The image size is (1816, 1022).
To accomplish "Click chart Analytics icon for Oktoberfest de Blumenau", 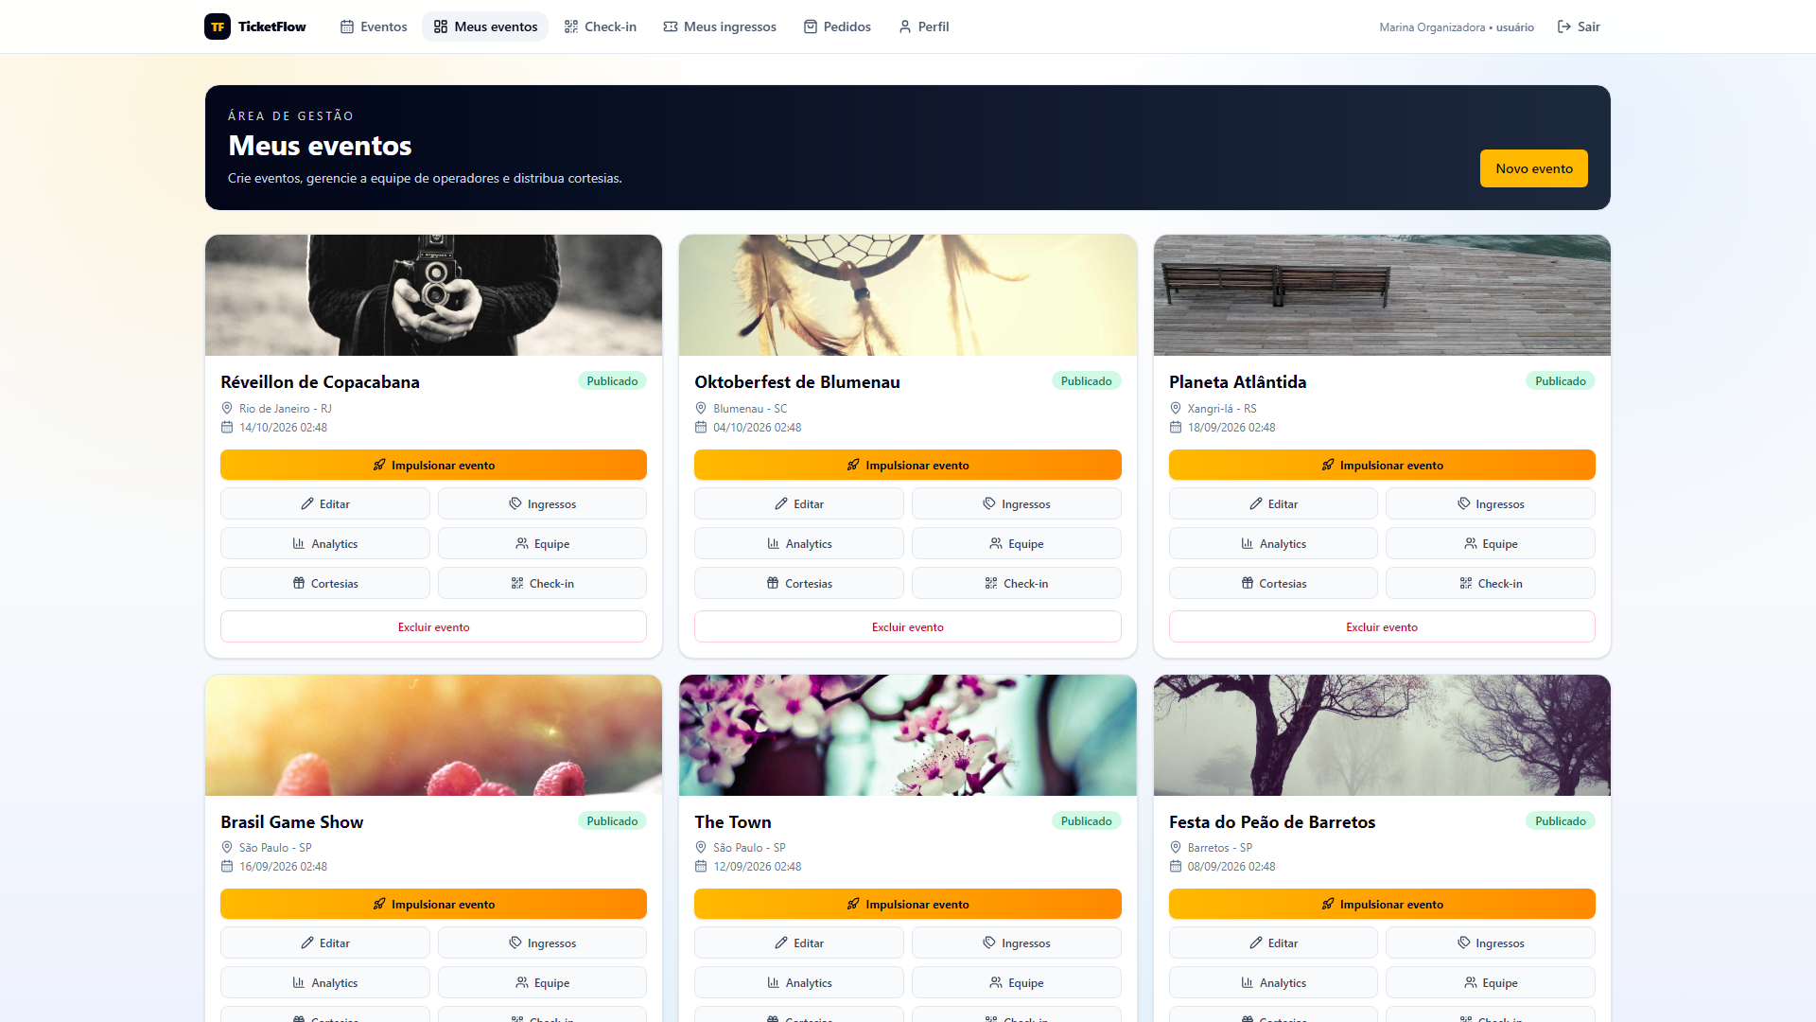I will (774, 543).
